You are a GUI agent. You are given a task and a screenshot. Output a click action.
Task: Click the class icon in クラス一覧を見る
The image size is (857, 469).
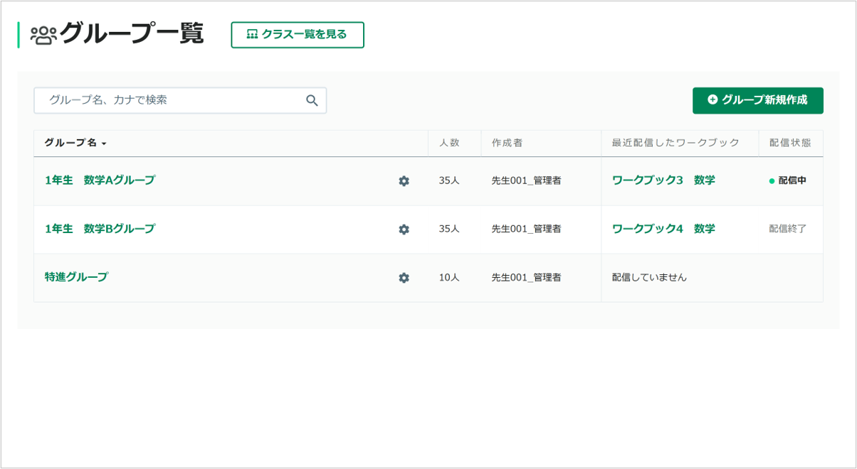252,34
